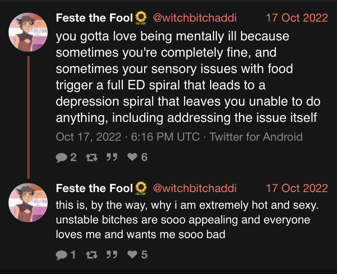This screenshot has height=274, width=337.
Task: Open the second tweet's profile avatar
Action: [x=28, y=203]
